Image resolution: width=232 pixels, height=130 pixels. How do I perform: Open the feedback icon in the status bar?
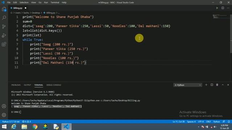pyautogui.click(x=224, y=122)
